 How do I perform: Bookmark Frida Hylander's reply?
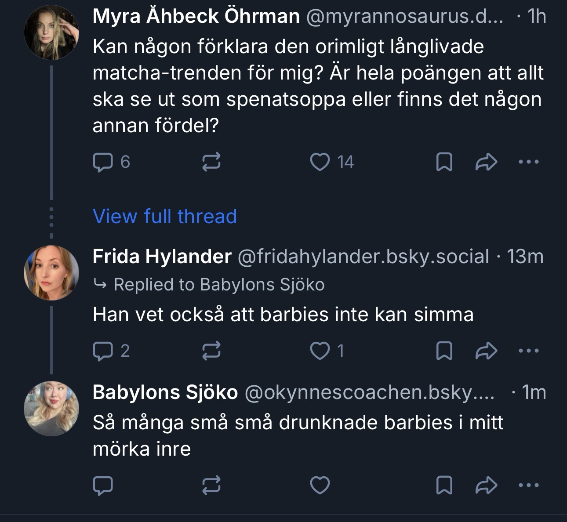coord(444,351)
